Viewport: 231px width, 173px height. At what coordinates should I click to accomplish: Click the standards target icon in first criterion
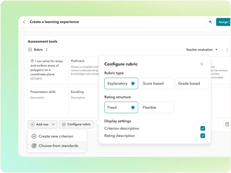pyautogui.click(x=32, y=61)
